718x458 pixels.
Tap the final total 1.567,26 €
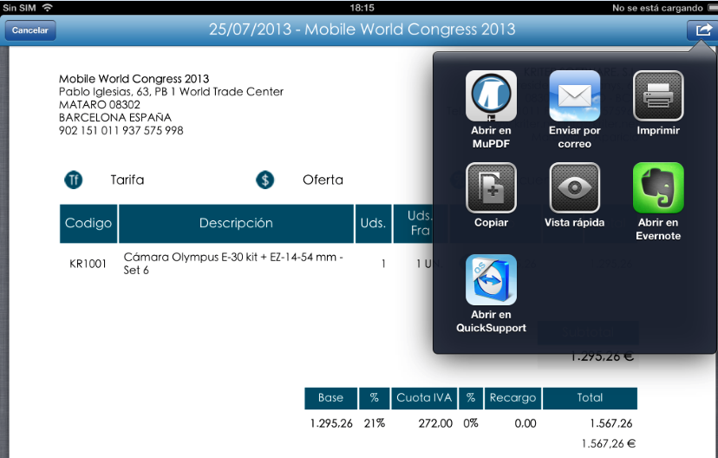point(609,444)
